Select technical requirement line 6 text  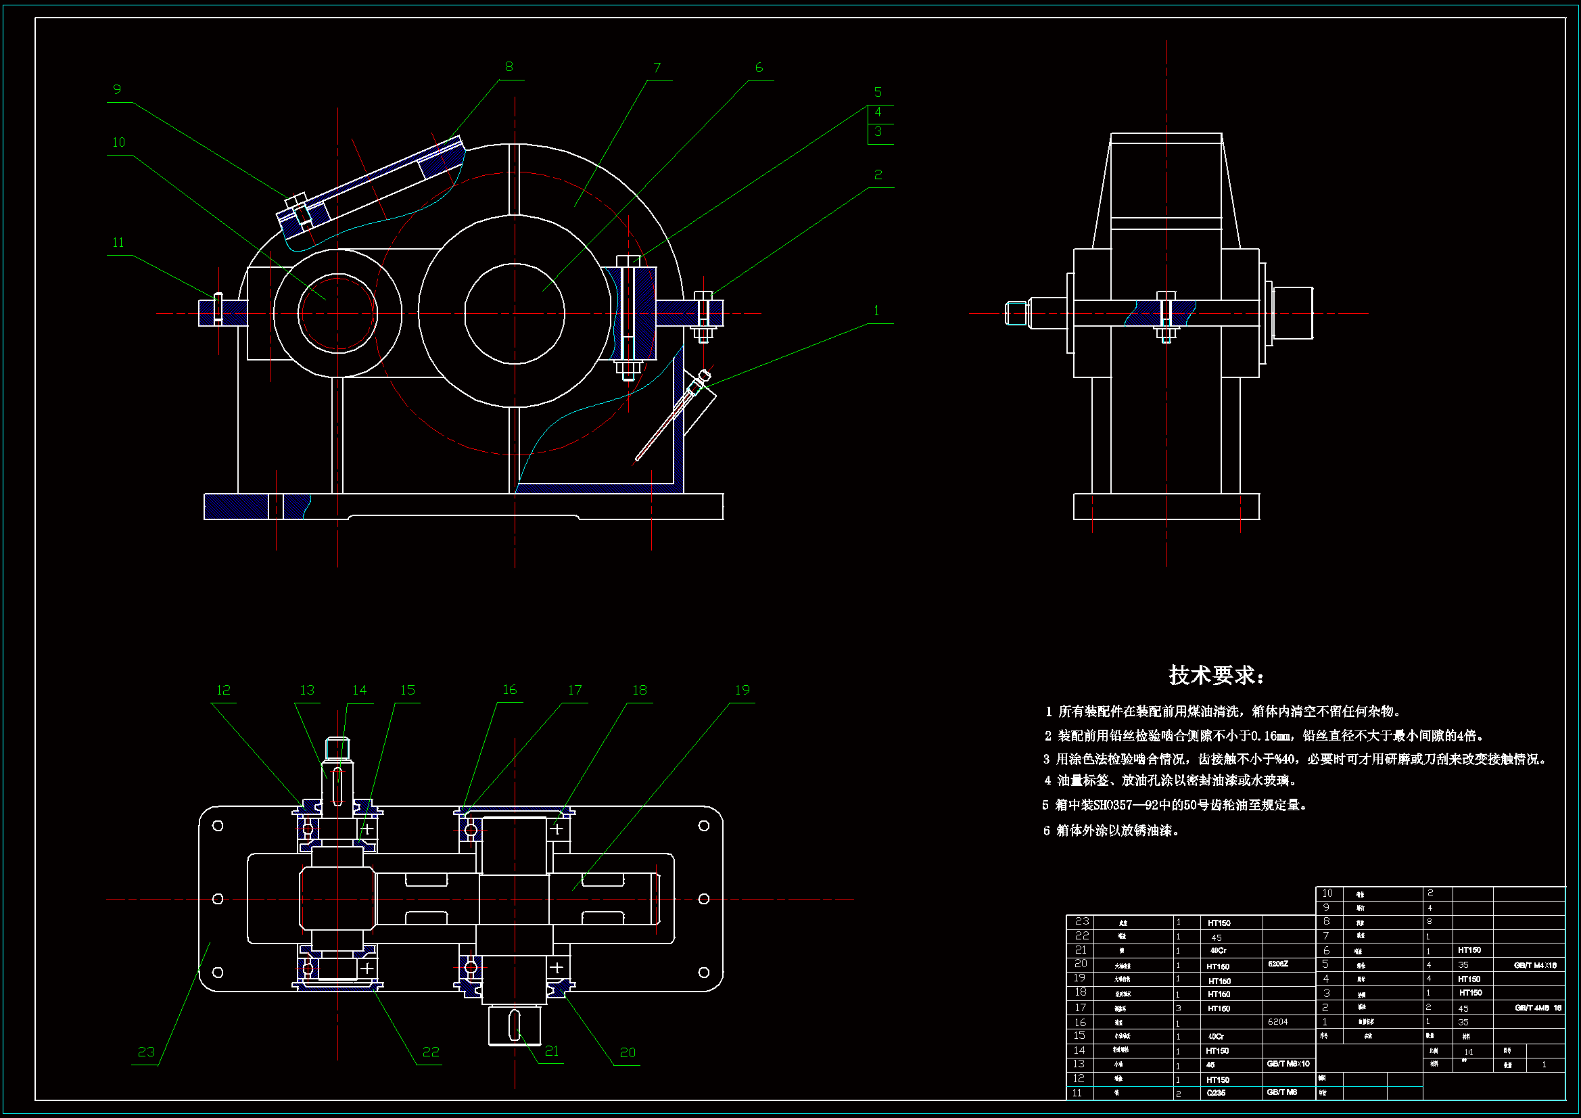1112,830
